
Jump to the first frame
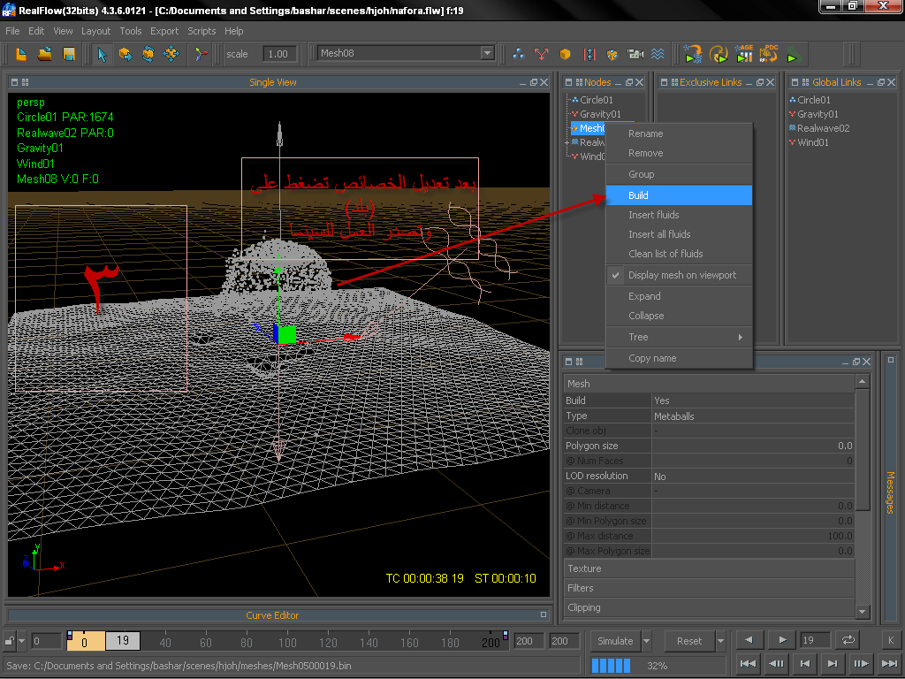pyautogui.click(x=748, y=664)
